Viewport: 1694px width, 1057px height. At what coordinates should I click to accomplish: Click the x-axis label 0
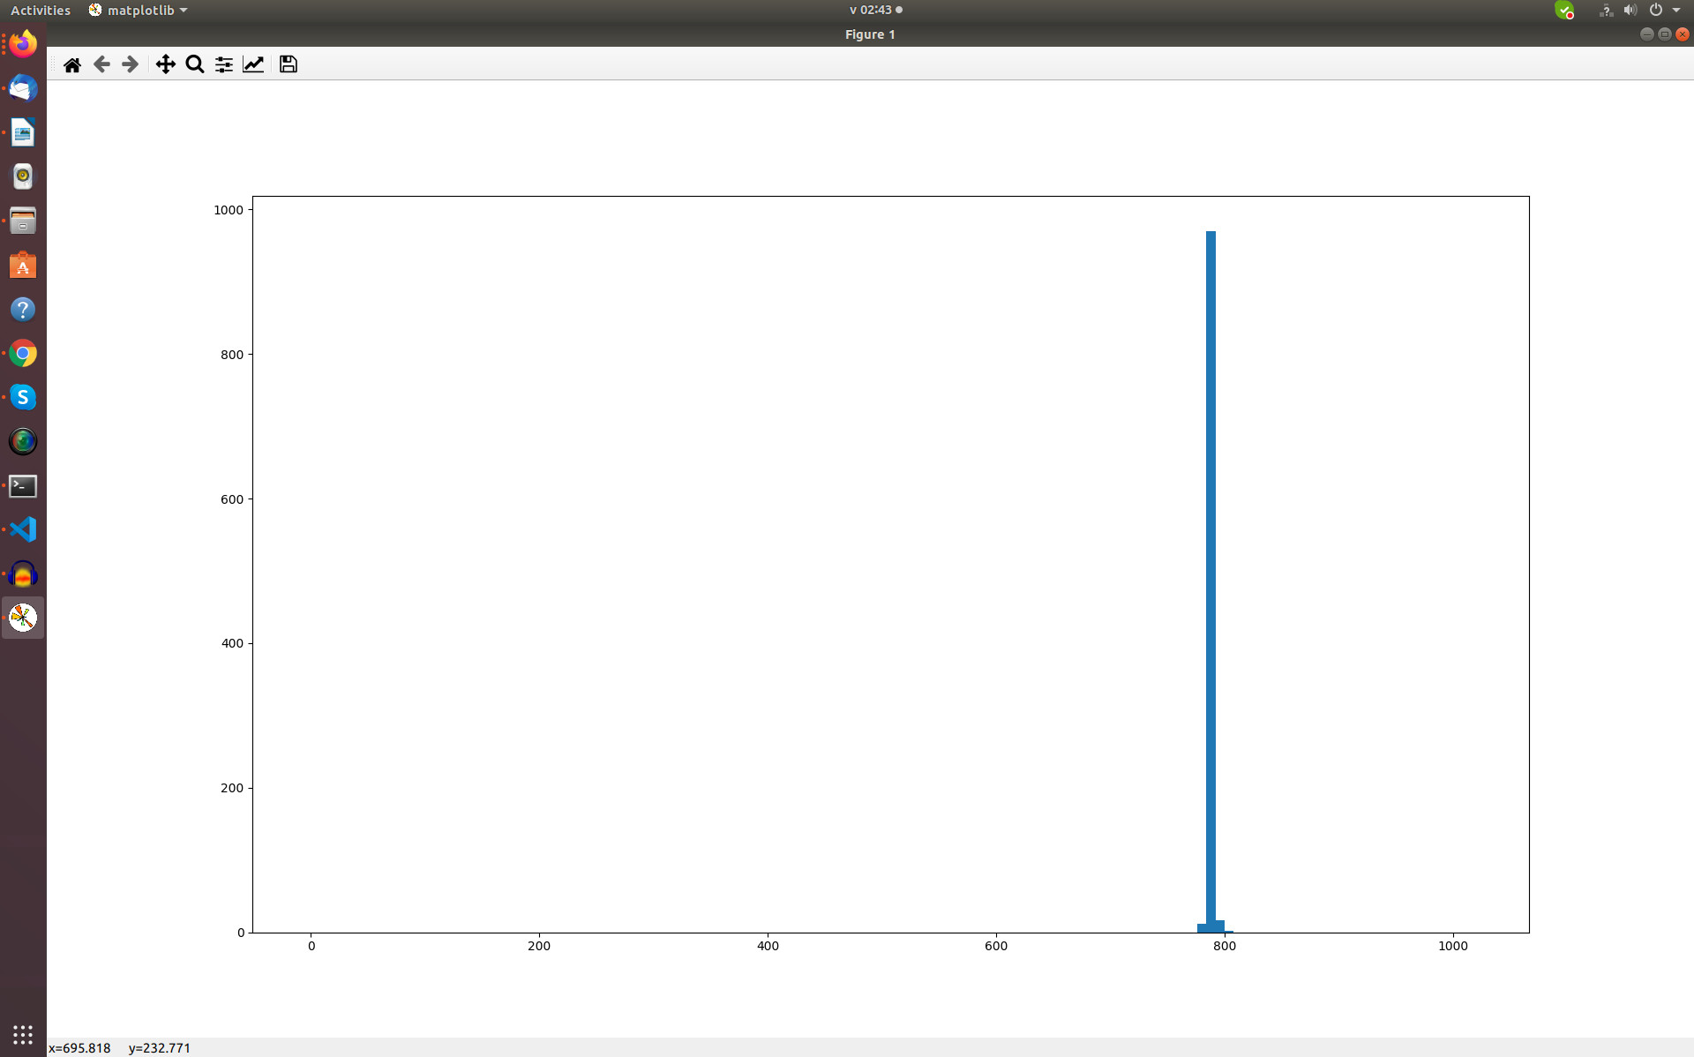click(x=311, y=946)
